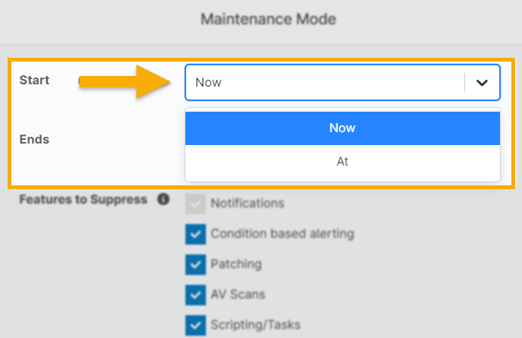Choose "At" from the Start list
The image size is (522, 338).
[x=342, y=162]
